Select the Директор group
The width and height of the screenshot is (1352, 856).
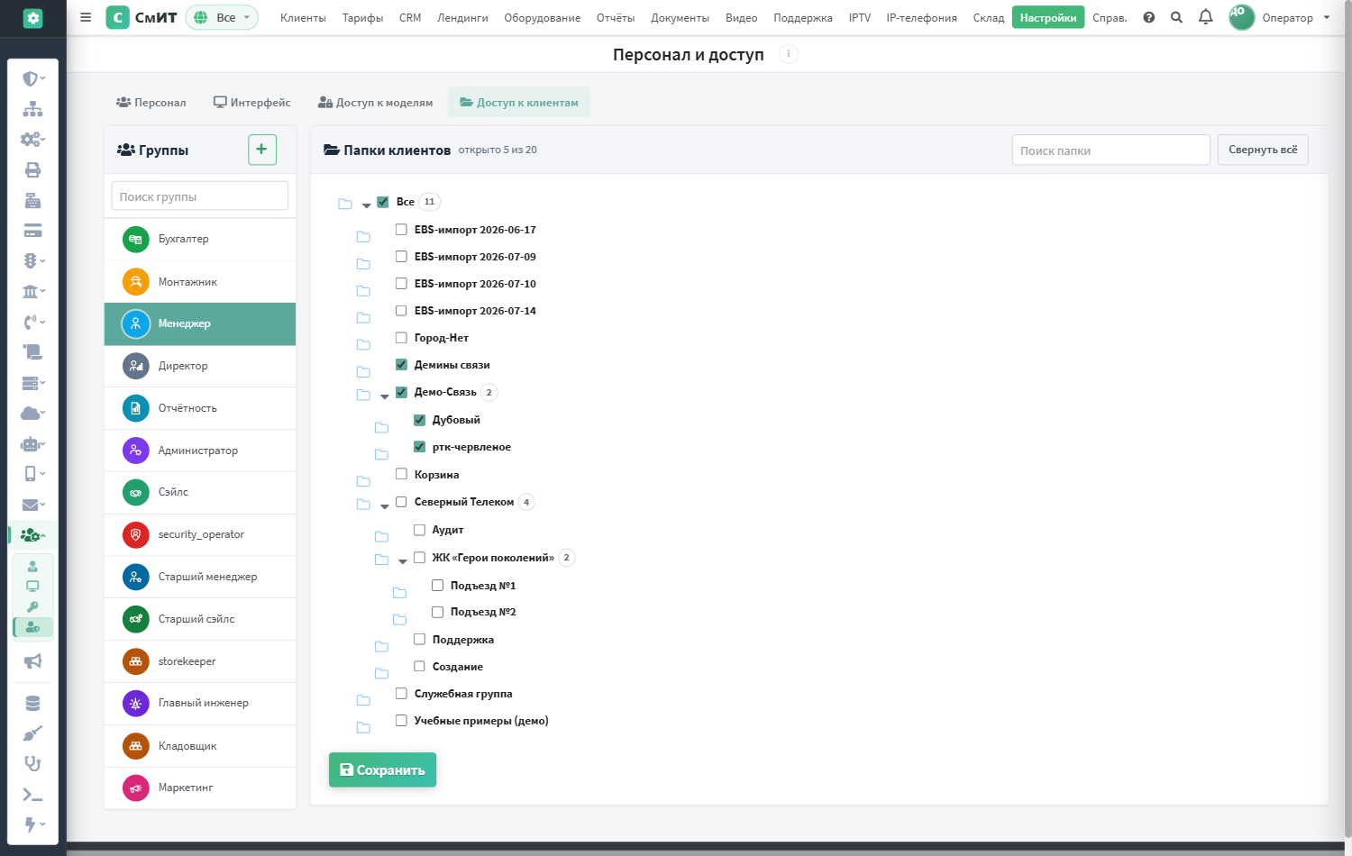200,366
